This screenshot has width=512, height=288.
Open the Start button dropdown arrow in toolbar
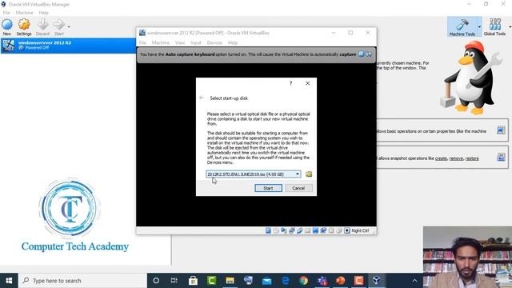point(69,26)
